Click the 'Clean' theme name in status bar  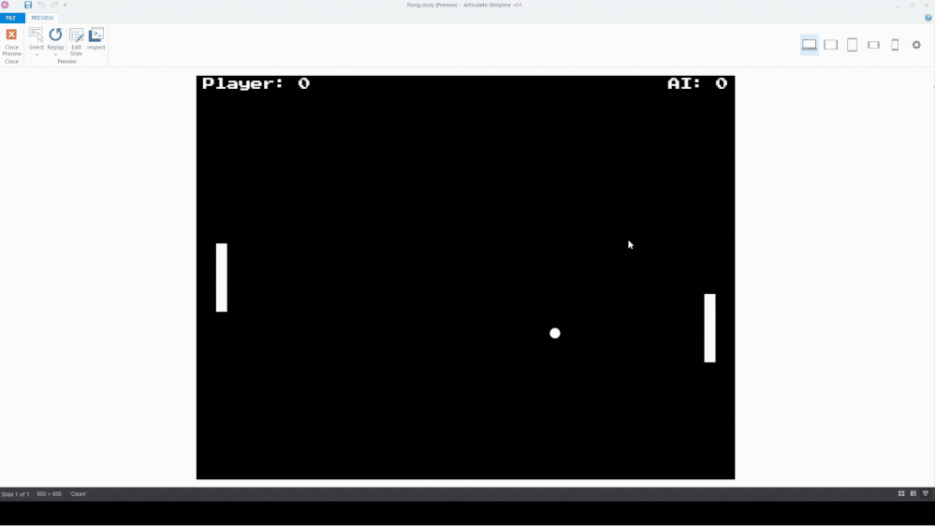point(78,494)
